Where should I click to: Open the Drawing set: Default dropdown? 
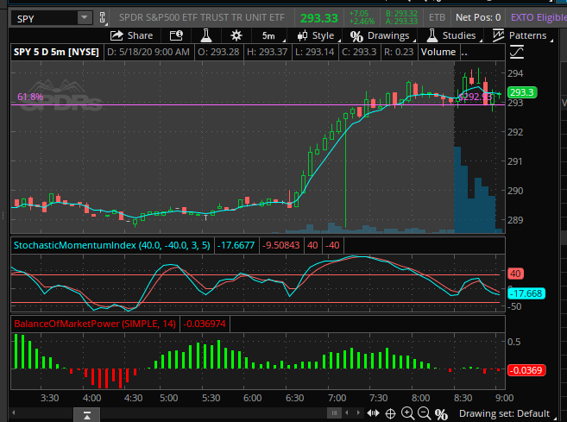pos(507,413)
